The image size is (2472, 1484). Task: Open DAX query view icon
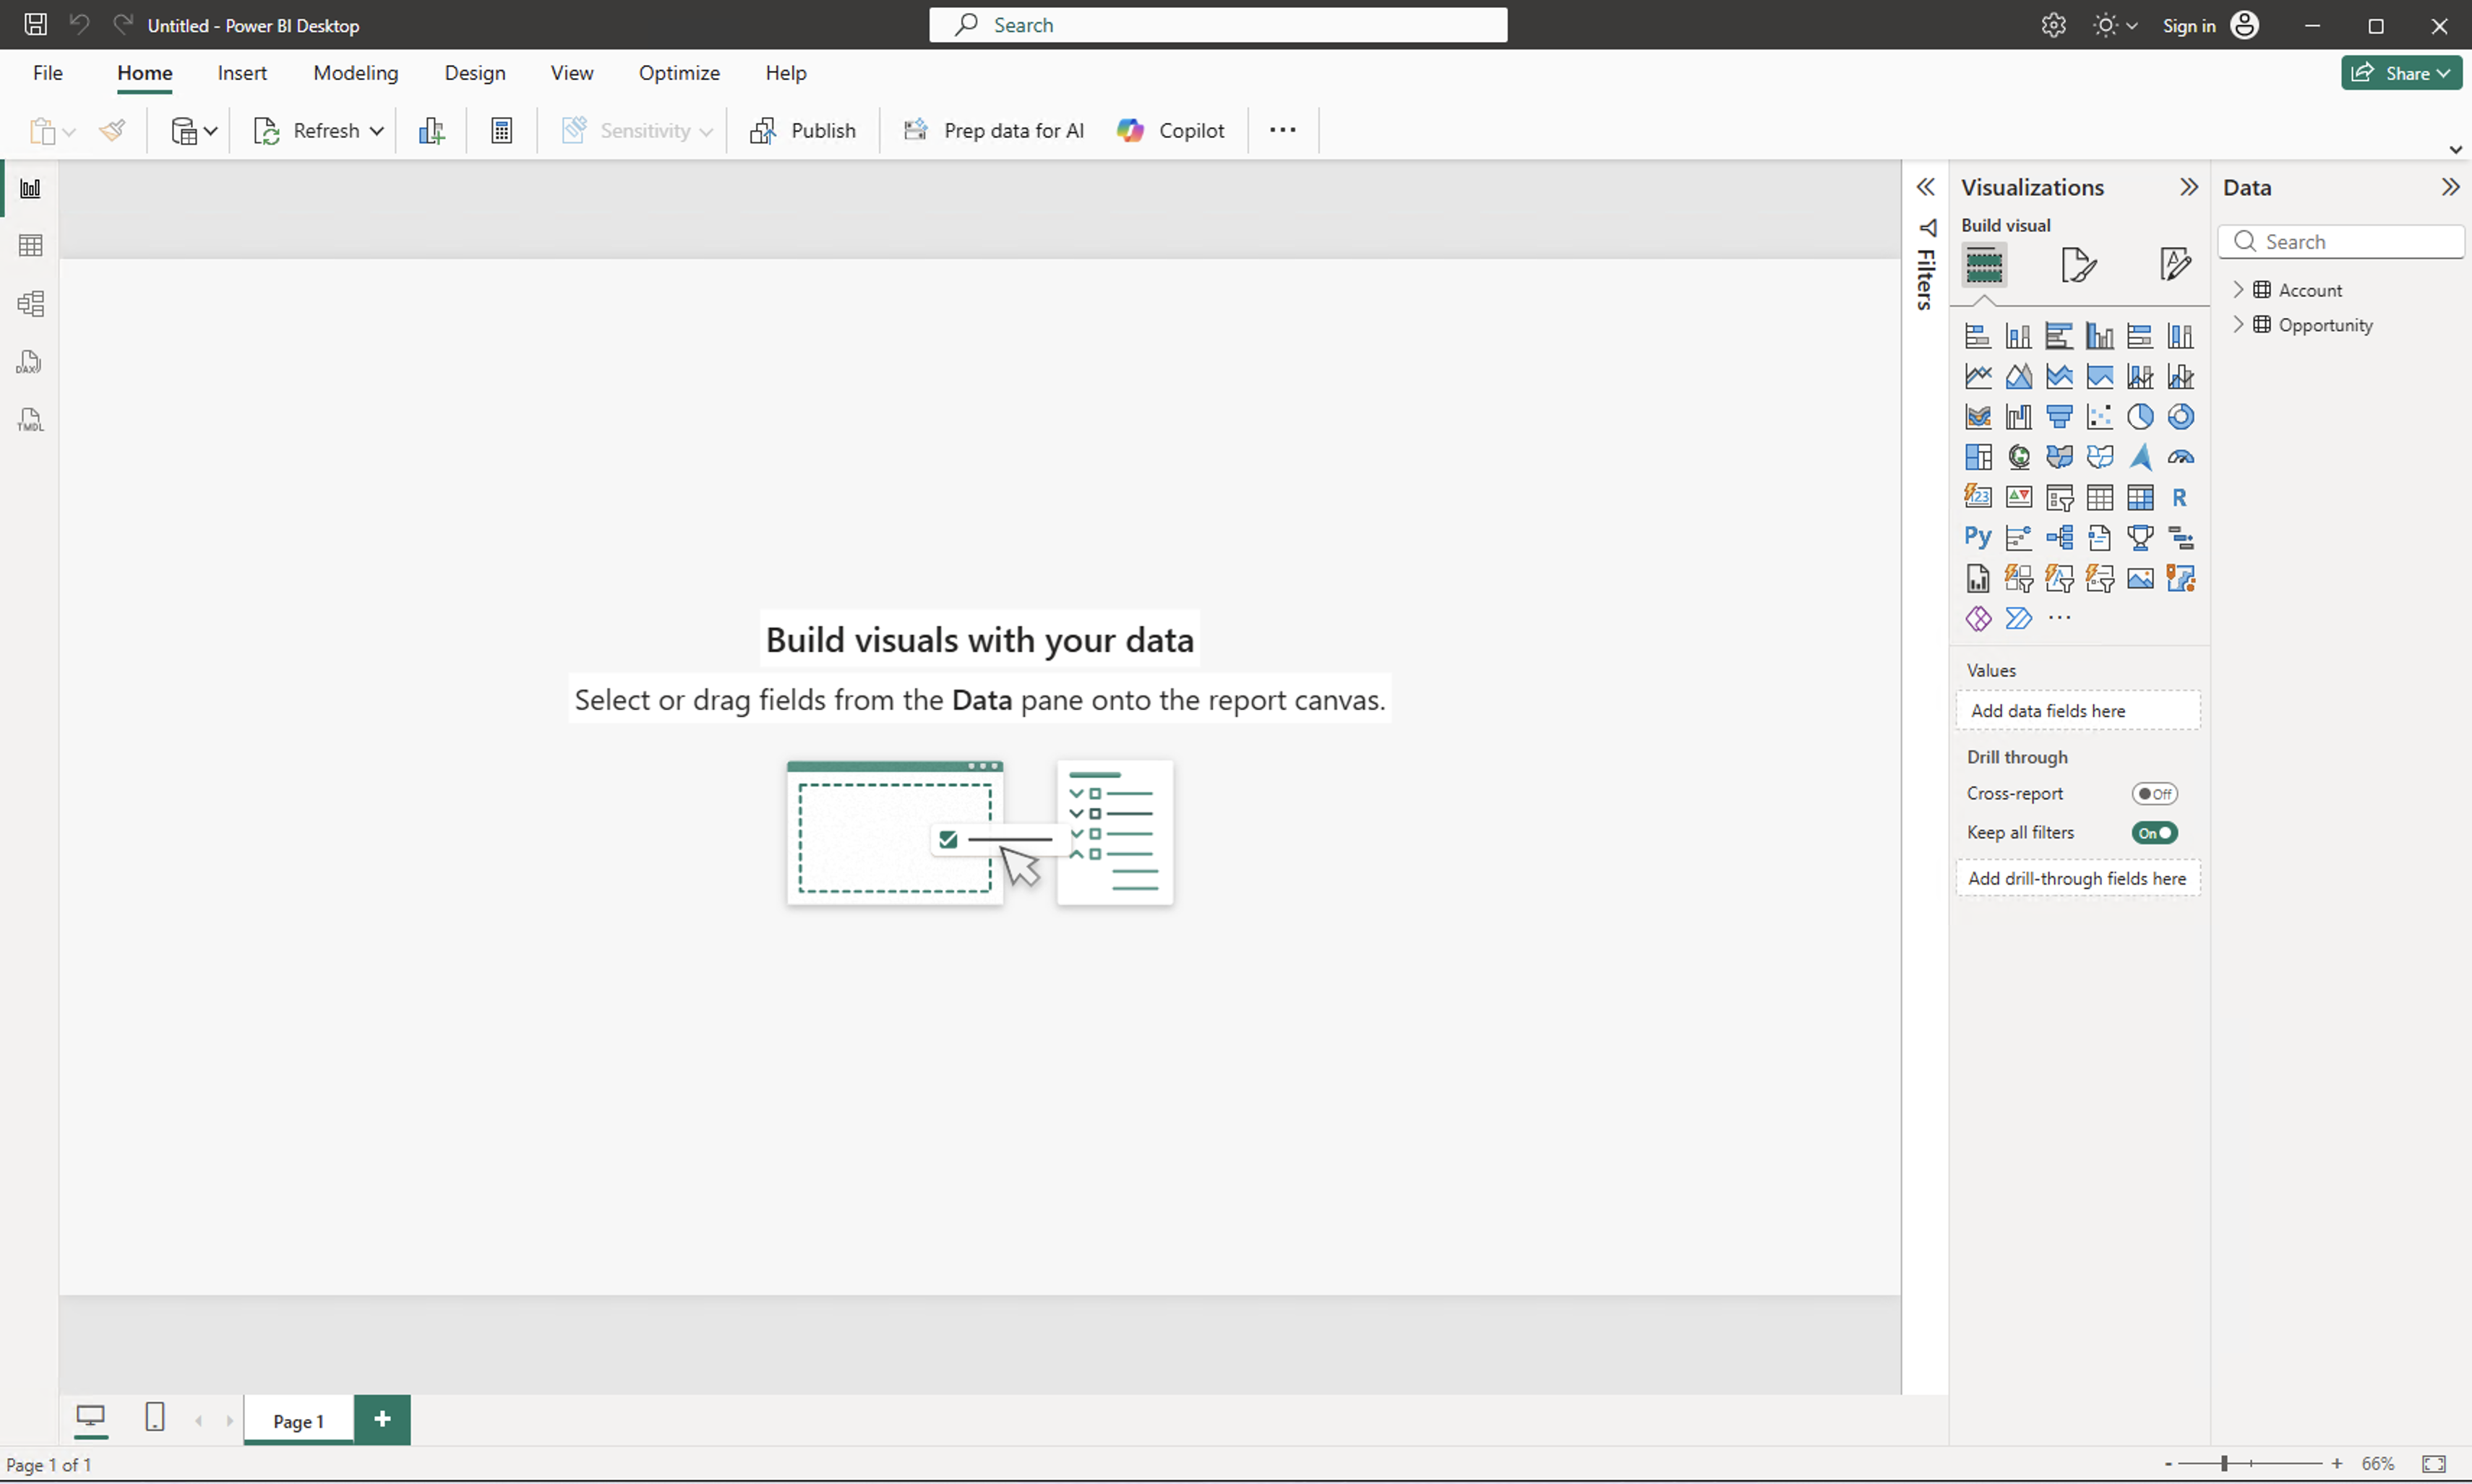[x=30, y=362]
